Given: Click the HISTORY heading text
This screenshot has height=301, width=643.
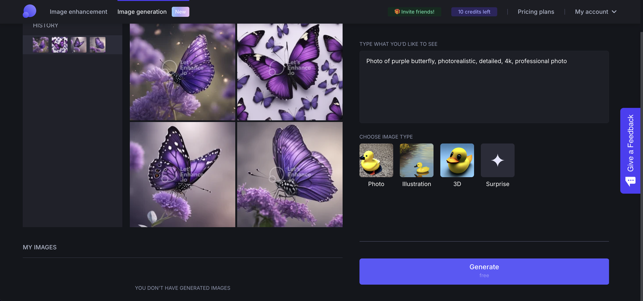Looking at the screenshot, I should pos(46,26).
